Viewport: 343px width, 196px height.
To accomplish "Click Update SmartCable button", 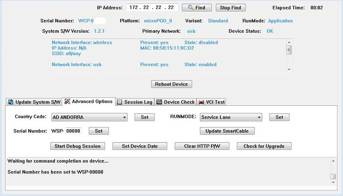I will (227, 131).
